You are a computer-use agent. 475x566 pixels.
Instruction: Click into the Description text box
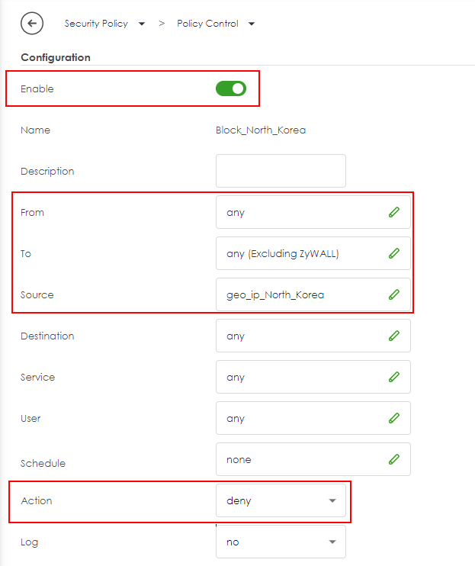(x=281, y=171)
